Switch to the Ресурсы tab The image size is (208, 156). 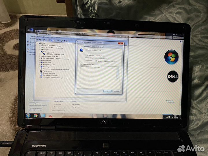(101, 47)
